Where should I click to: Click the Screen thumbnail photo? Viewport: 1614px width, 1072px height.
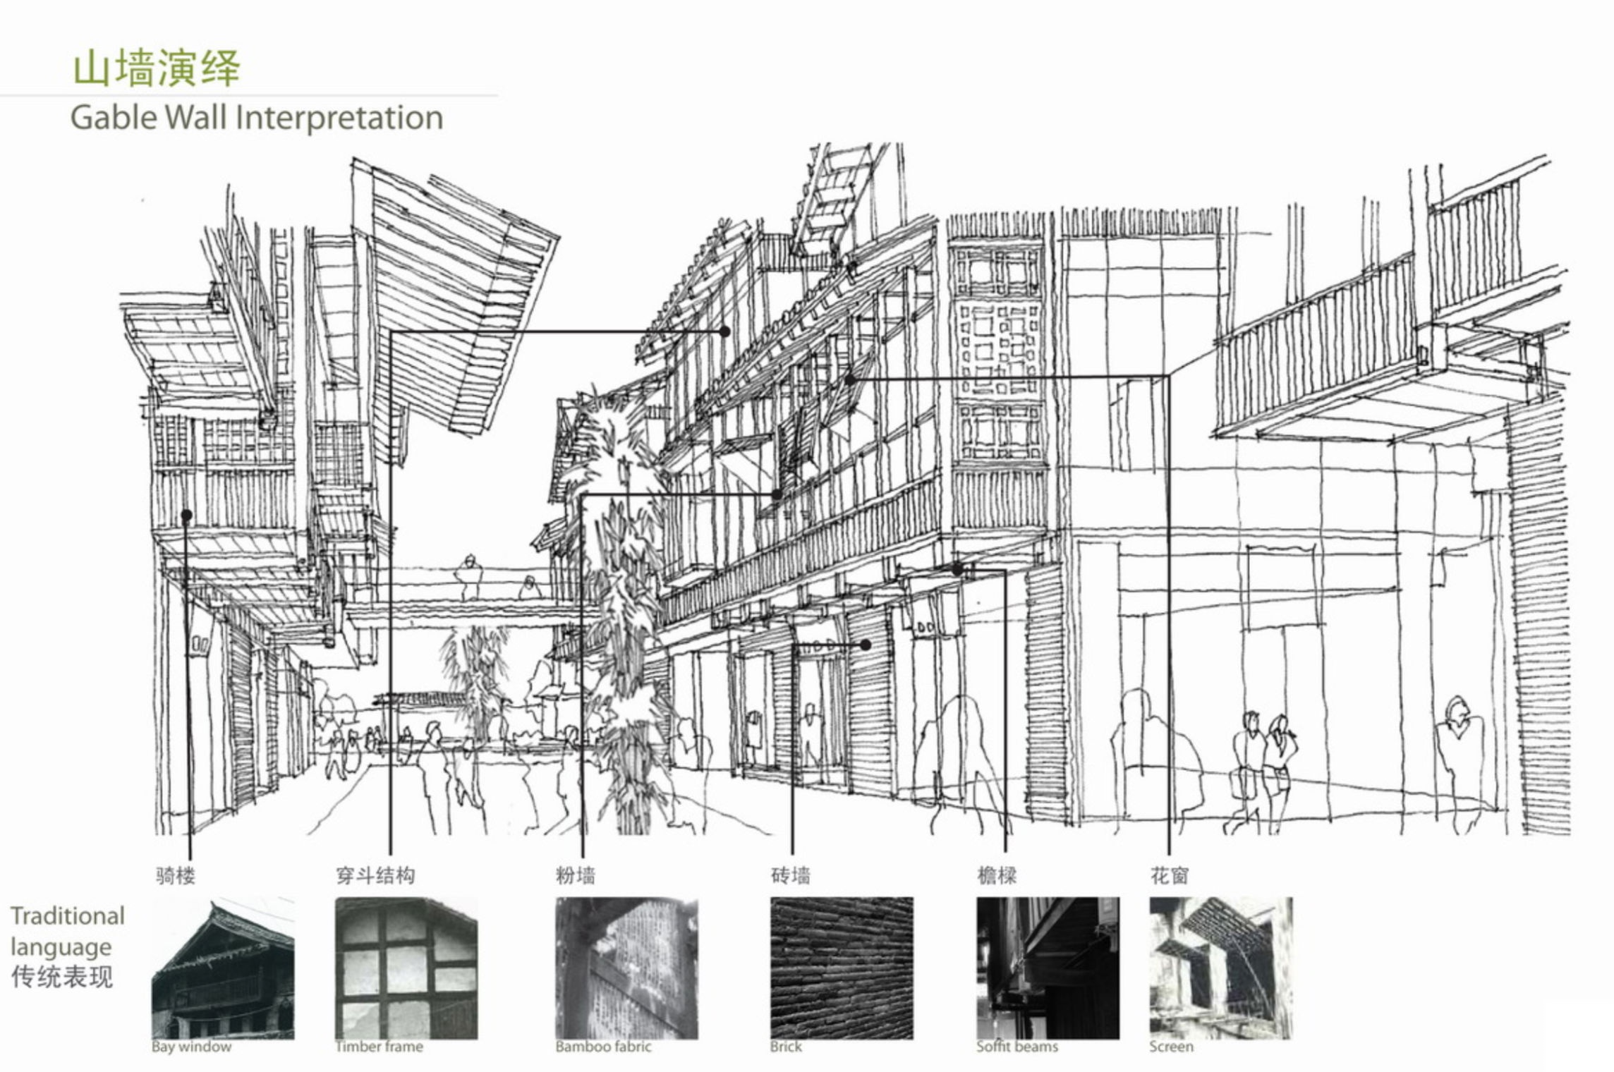[1221, 968]
